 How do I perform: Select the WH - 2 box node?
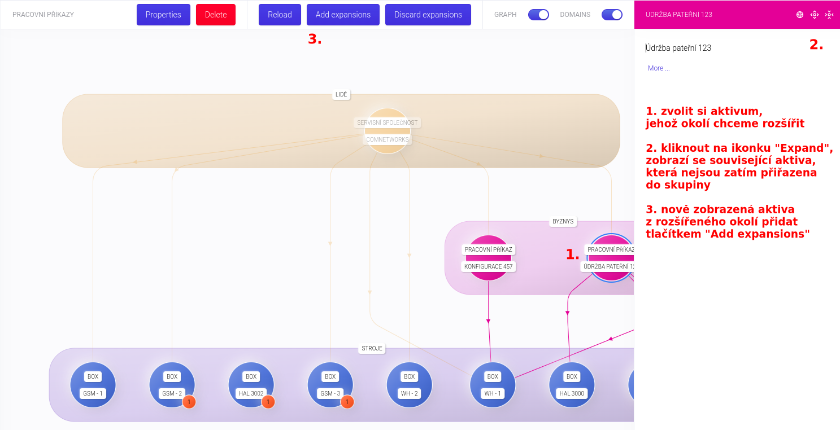[409, 385]
